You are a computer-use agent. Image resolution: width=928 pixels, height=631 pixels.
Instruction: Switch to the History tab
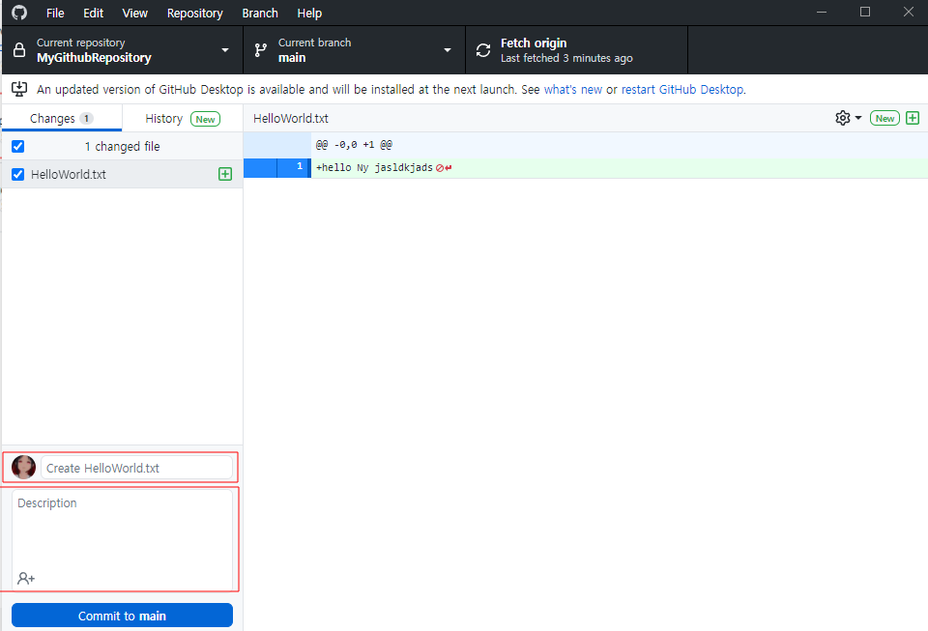click(x=183, y=118)
